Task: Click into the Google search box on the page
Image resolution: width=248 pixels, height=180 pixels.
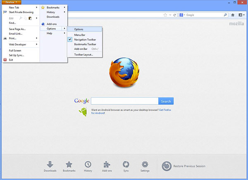Action: 124,101
